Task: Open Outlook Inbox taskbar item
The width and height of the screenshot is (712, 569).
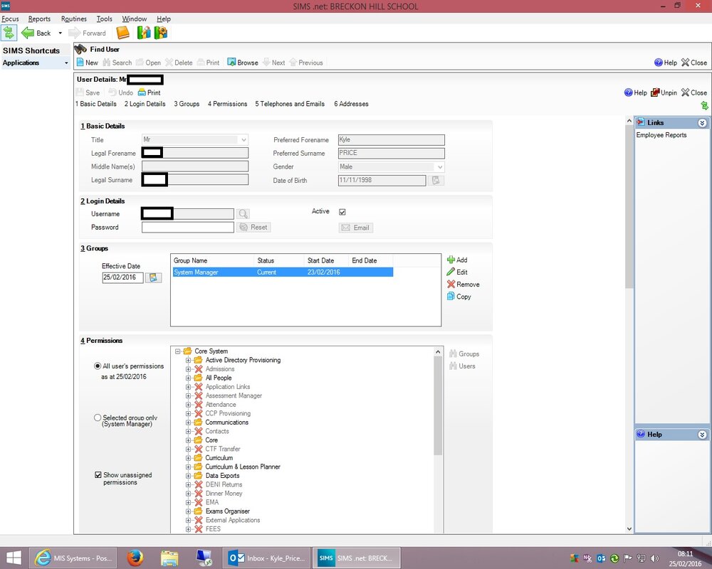Action: coord(266,558)
